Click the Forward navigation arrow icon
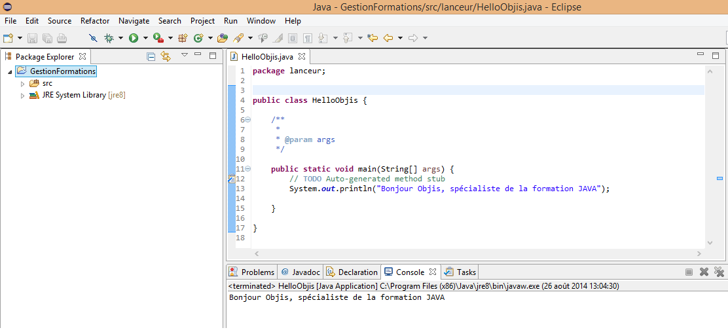 coord(413,38)
